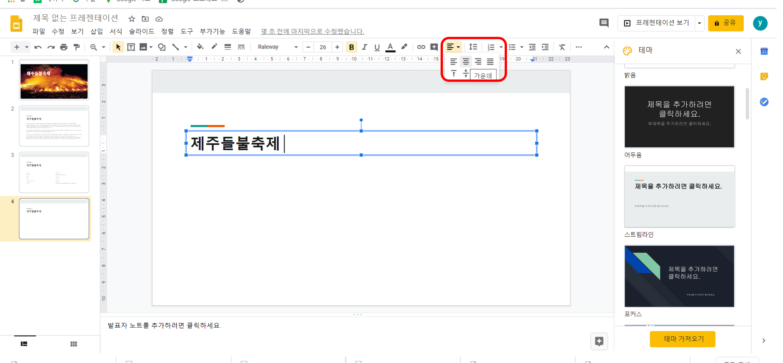The width and height of the screenshot is (783, 363).
Task: Open the Align dropdown in toolbar
Action: pos(453,47)
